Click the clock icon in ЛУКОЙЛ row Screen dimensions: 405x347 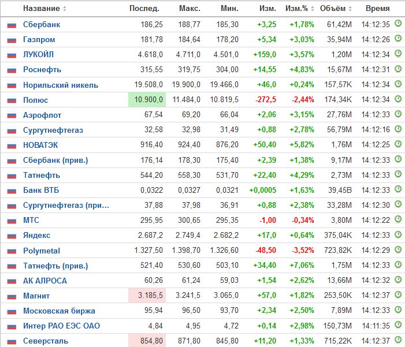click(x=398, y=54)
